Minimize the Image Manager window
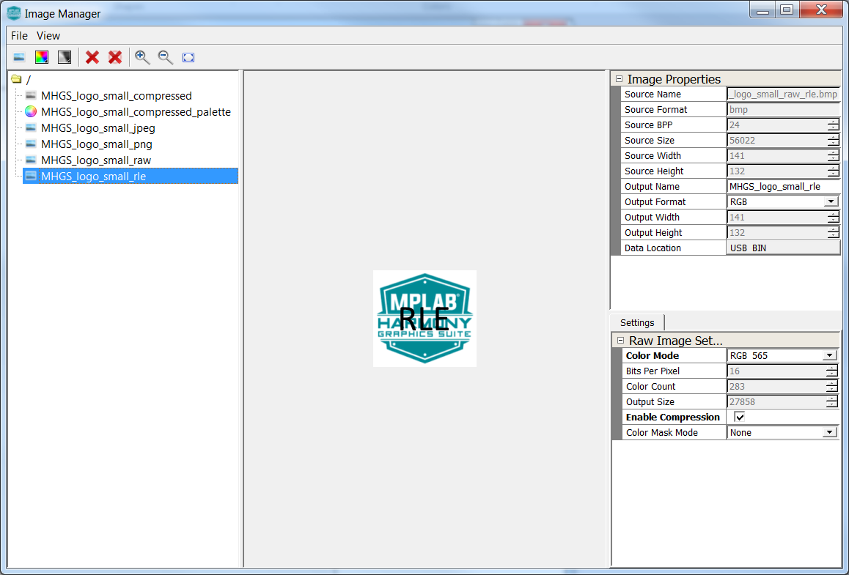Image resolution: width=849 pixels, height=575 pixels. click(763, 10)
